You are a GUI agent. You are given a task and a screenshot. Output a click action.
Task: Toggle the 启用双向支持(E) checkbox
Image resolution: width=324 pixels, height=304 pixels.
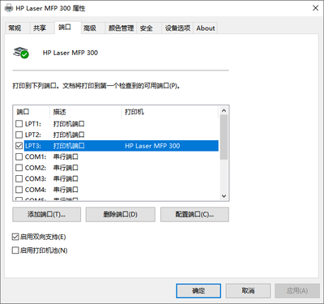point(15,237)
